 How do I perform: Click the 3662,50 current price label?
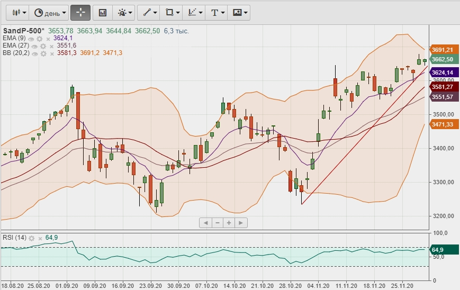444,60
